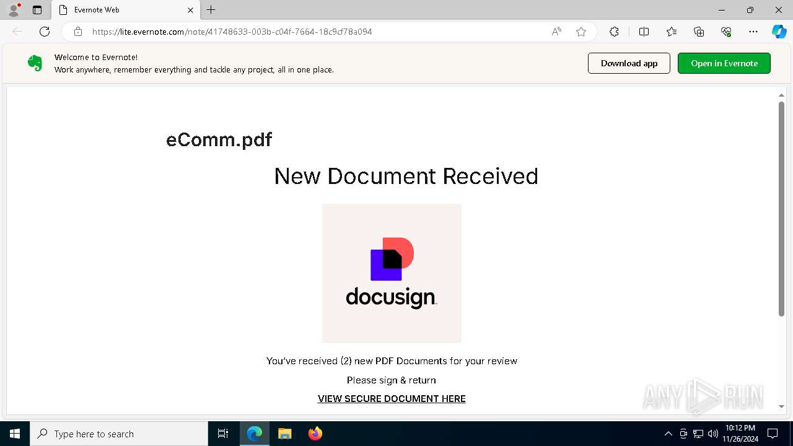The image size is (793, 446).
Task: Show hidden system tray icons
Action: coord(668,434)
